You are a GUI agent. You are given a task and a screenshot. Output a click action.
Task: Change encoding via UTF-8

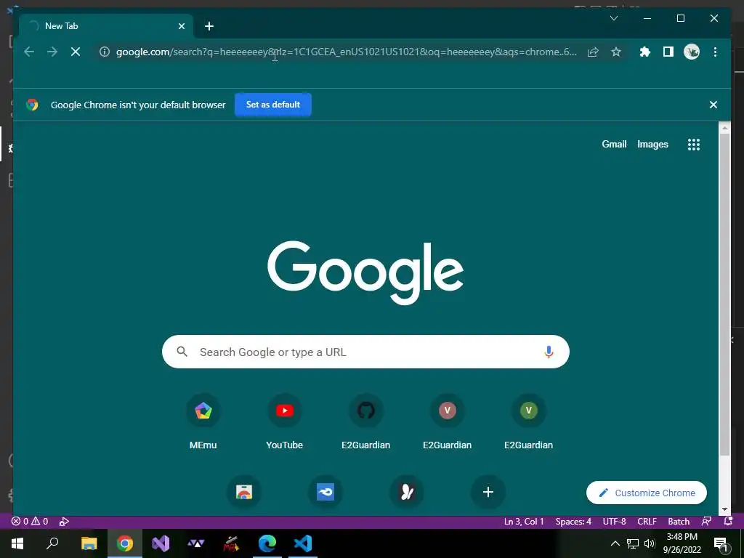[x=614, y=522]
